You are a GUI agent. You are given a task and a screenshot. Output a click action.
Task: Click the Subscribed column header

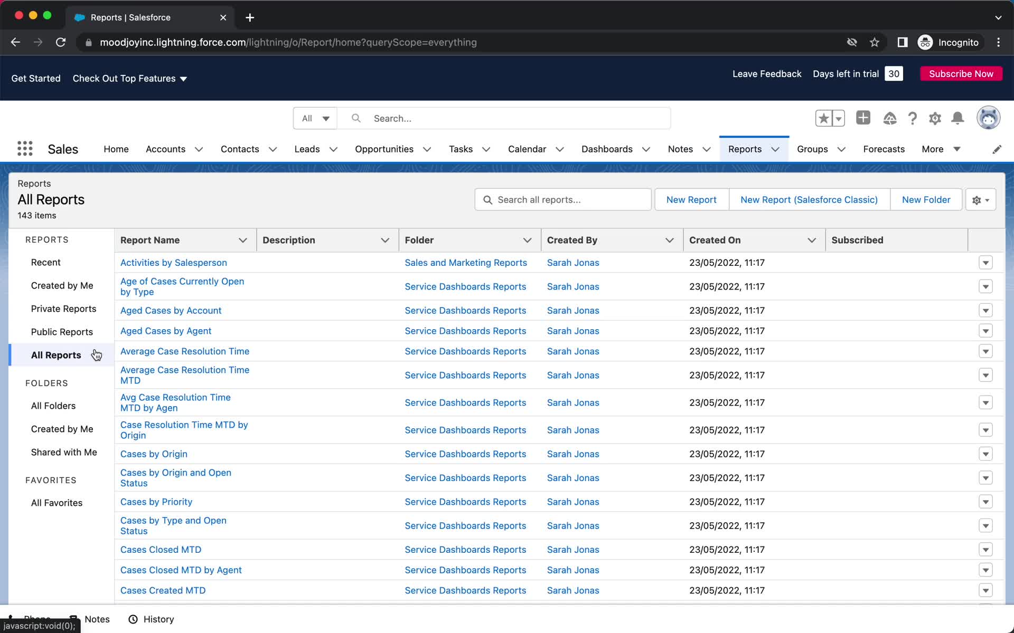[857, 240]
